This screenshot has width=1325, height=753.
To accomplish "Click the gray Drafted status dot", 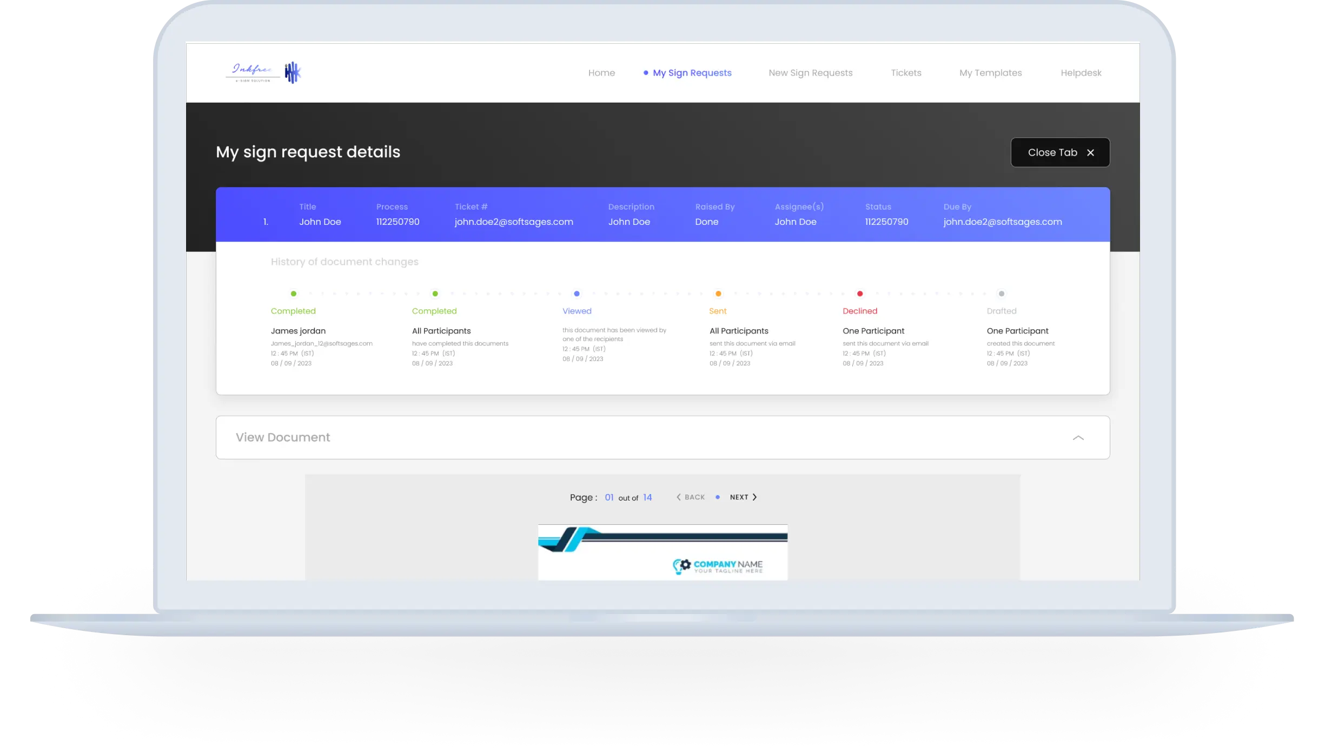I will (1002, 294).
